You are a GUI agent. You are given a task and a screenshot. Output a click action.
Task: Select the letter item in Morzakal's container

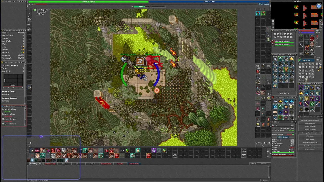tap(275, 112)
